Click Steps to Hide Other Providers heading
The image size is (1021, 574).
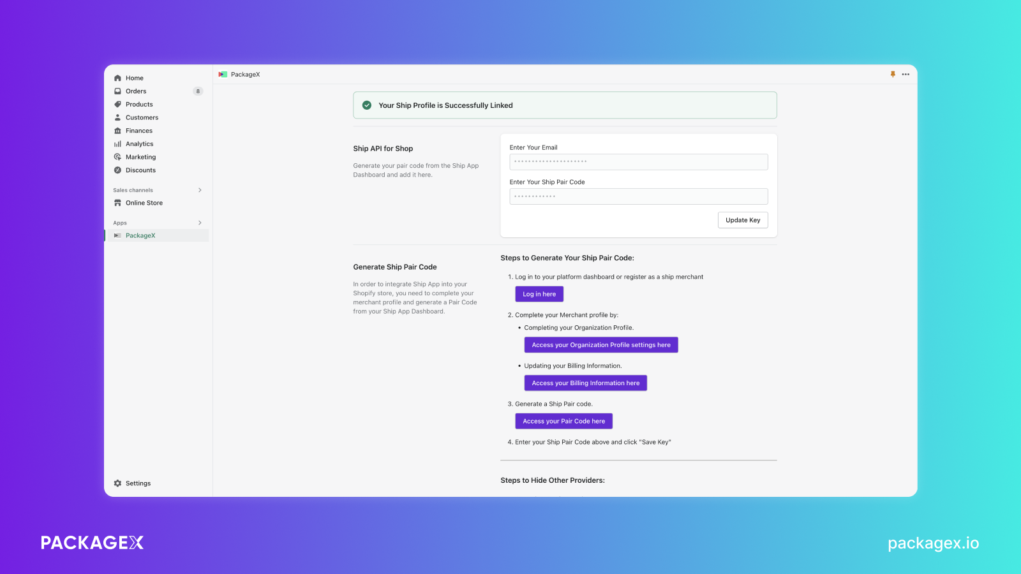click(553, 480)
